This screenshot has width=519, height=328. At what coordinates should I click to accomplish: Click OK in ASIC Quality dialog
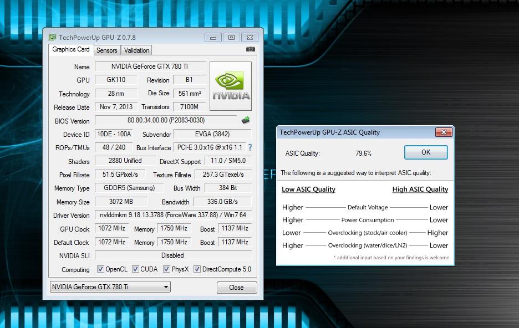tap(426, 152)
